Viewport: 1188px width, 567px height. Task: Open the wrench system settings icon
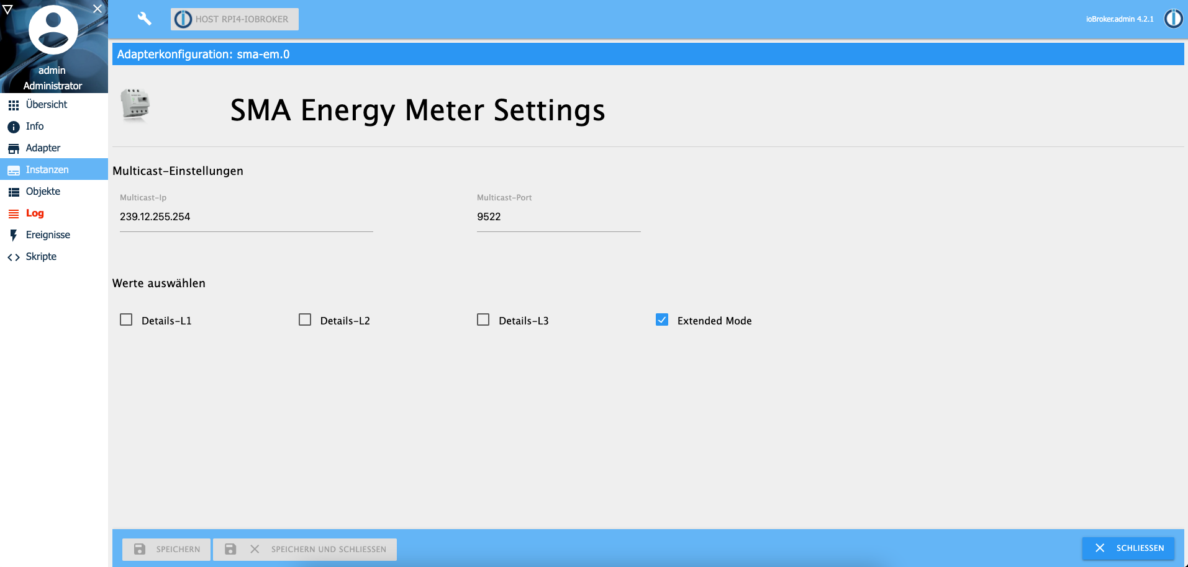click(x=144, y=19)
